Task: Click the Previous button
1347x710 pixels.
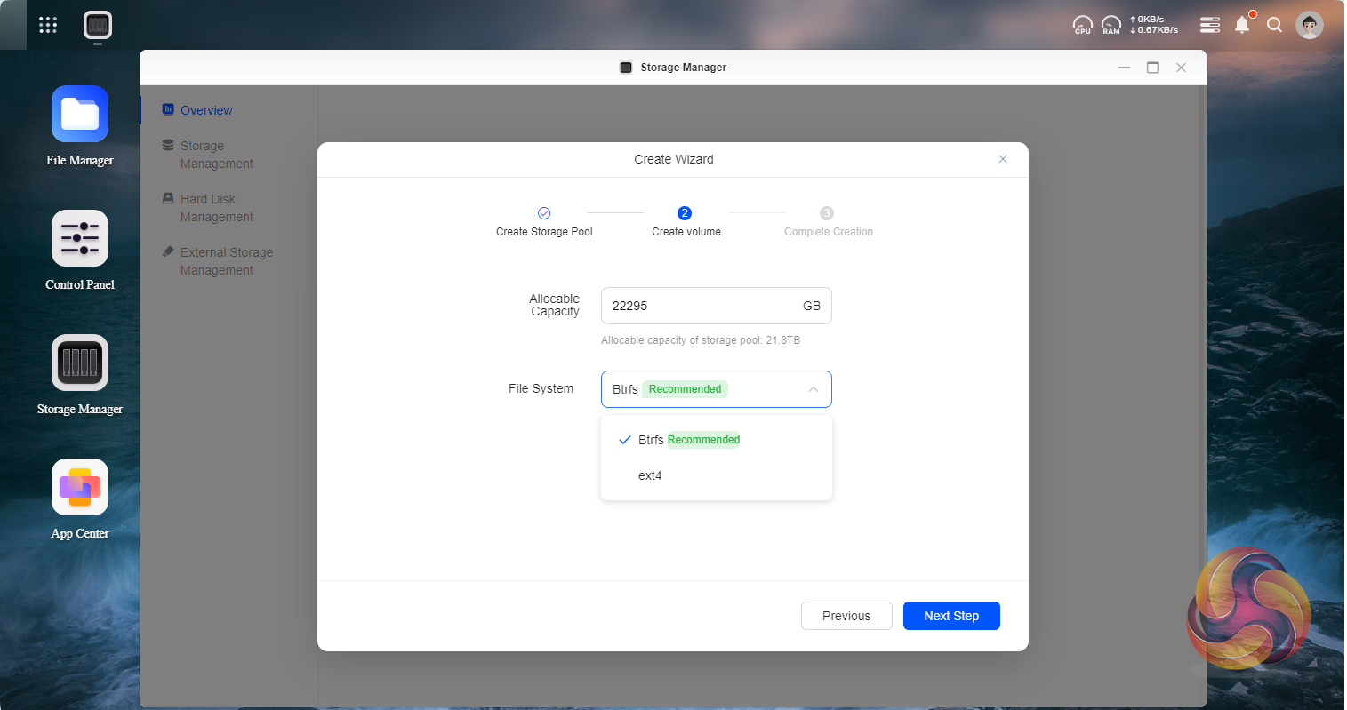Action: click(846, 616)
